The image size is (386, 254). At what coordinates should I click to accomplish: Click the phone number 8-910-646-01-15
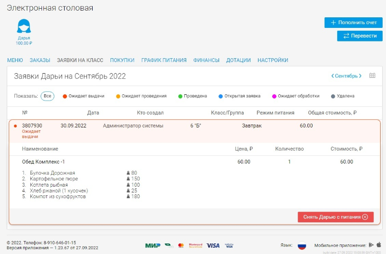pos(60,243)
